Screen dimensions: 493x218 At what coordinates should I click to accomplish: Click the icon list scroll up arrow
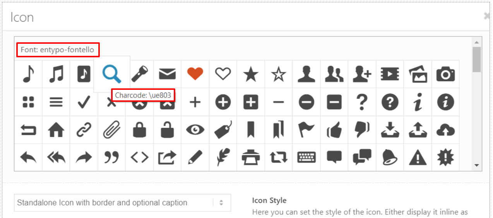click(477, 42)
